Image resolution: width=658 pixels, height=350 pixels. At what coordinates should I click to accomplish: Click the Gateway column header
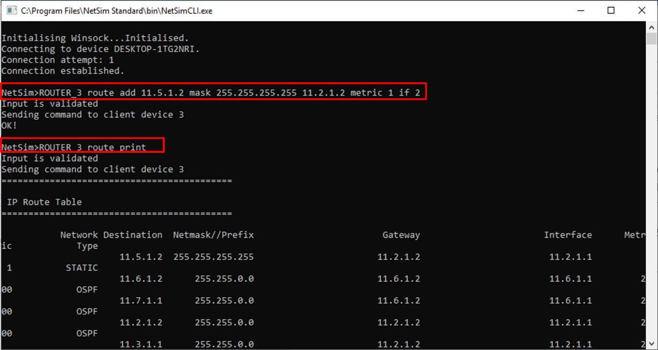(401, 235)
